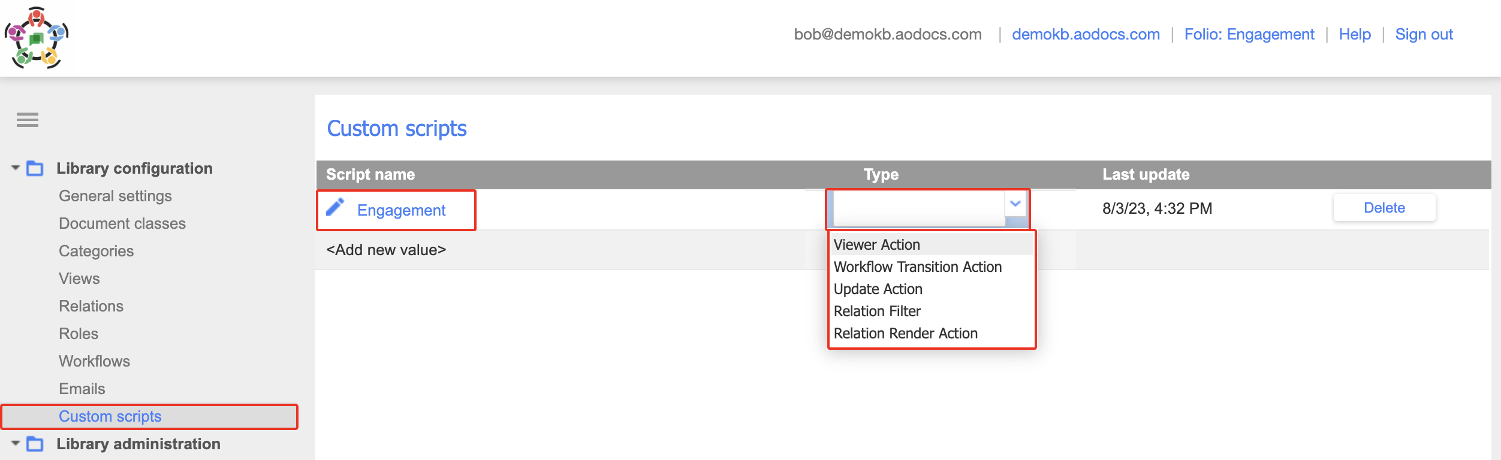Open the Workflows configuration page
The width and height of the screenshot is (1501, 460).
click(x=94, y=361)
